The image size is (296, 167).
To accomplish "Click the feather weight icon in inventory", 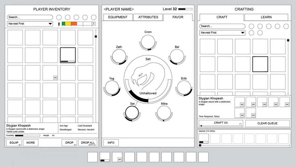I will coord(59,24).
